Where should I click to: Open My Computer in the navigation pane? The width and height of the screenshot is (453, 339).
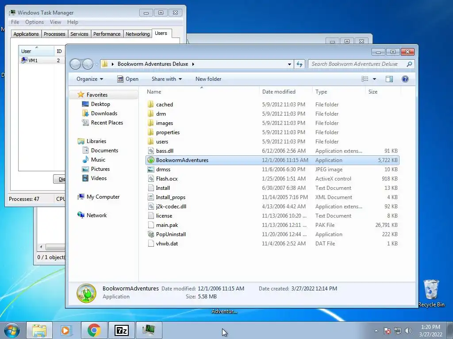tap(99, 197)
